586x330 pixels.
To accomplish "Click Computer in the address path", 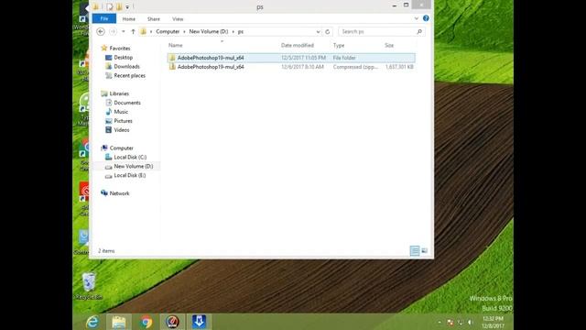I will coord(168,32).
